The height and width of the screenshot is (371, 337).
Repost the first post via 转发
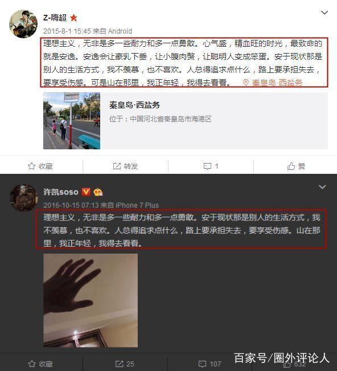125,166
